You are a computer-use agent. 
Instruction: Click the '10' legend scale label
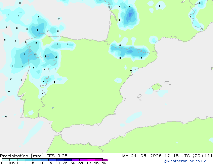tap(42, 163)
